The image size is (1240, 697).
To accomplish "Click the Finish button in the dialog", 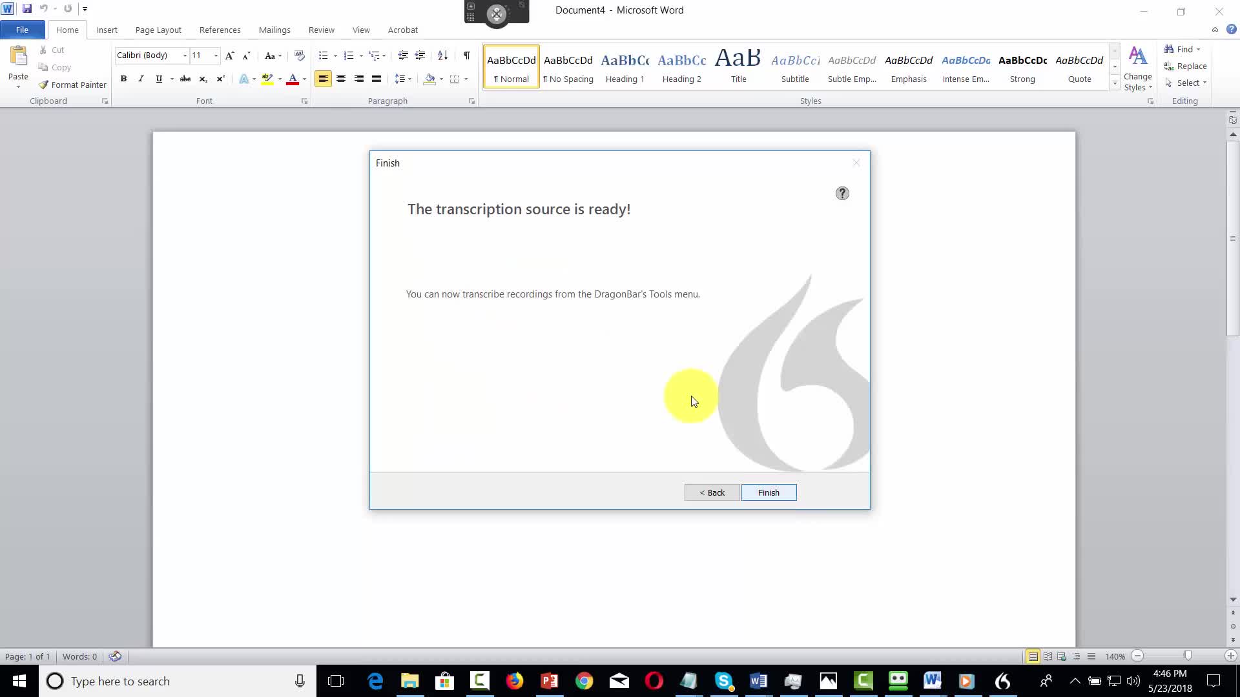I will [769, 492].
